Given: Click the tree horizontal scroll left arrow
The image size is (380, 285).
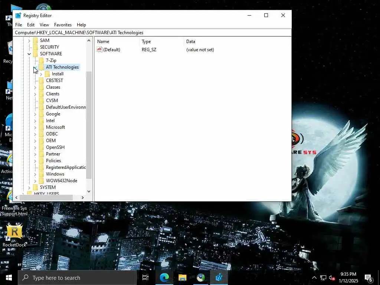Looking at the screenshot, I should pyautogui.click(x=16, y=198).
